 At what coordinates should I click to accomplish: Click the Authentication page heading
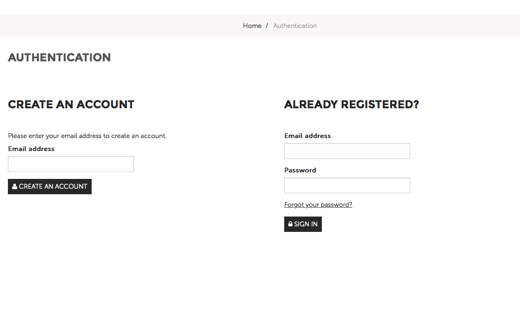pyautogui.click(x=60, y=58)
